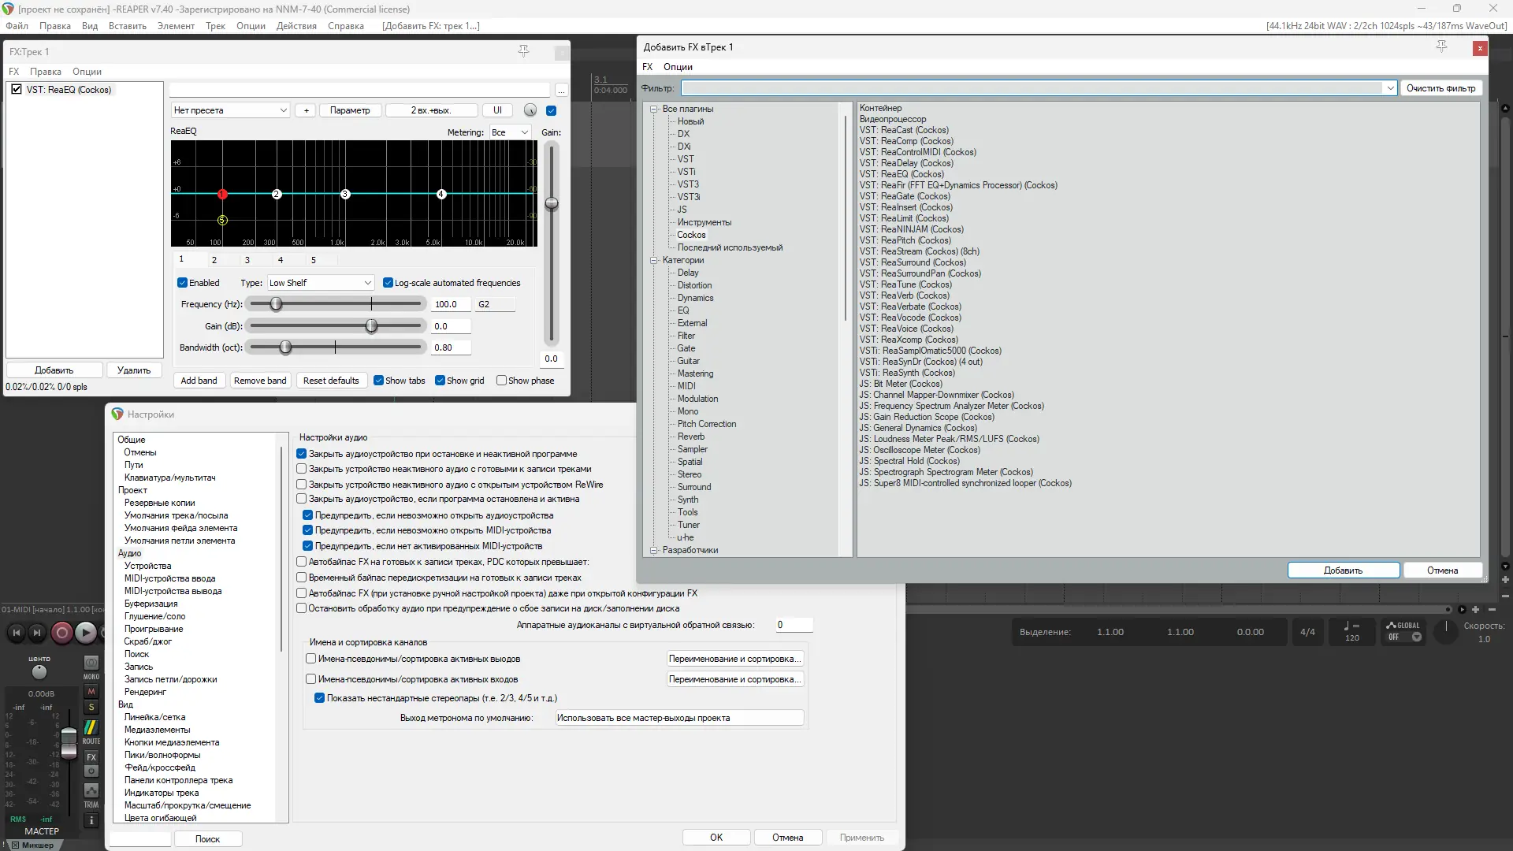Enable Show phase checkbox
Image resolution: width=1513 pixels, height=851 pixels.
pos(502,381)
